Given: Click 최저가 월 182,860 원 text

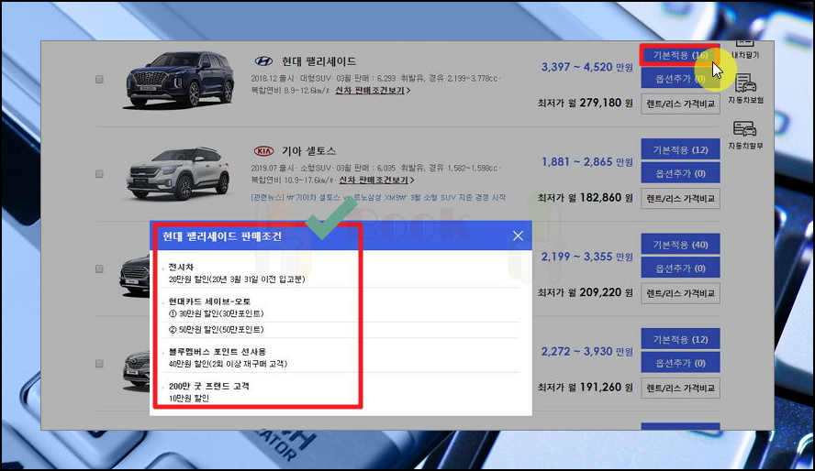Looking at the screenshot, I should 586,198.
